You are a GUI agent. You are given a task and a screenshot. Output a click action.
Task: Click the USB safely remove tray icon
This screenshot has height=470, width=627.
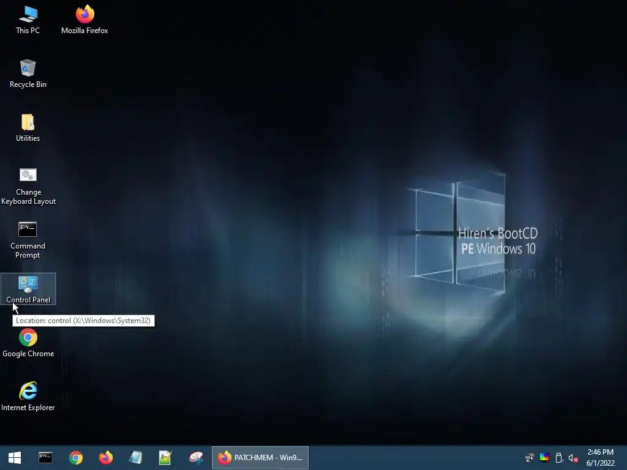pyautogui.click(x=559, y=458)
